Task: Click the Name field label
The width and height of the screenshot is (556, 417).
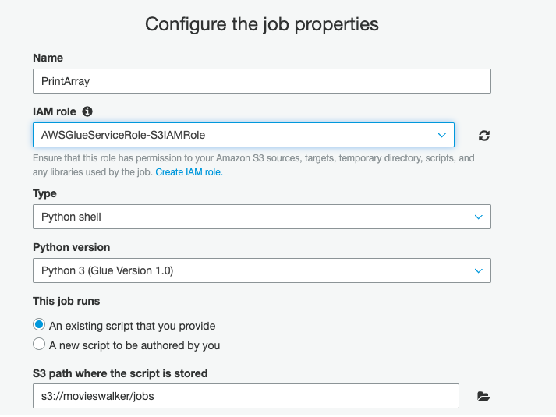Action: [x=48, y=58]
